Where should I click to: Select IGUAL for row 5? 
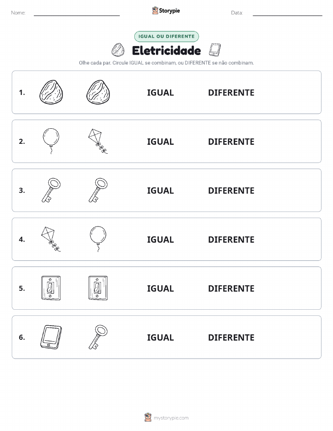point(161,288)
